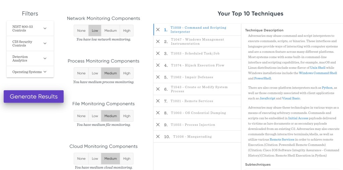Image resolution: width=343 pixels, height=170 pixels.
Task: Remove Scheduled Task/Job using its X icon
Action: point(158,53)
